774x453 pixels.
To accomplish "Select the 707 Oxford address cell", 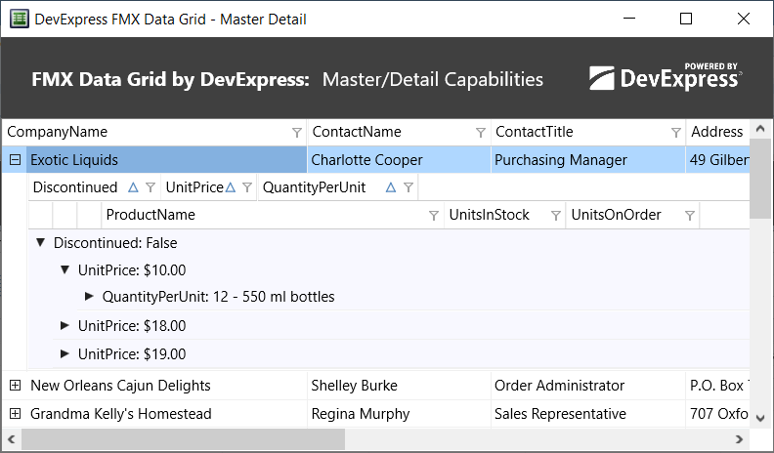I will (x=717, y=414).
